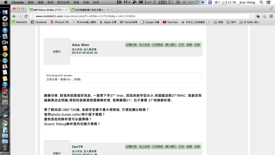Open the YouTube bookmark
This screenshot has height=155, width=275.
pos(170,22)
